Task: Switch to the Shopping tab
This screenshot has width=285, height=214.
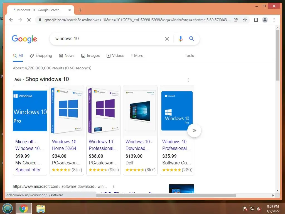Action: [41, 56]
